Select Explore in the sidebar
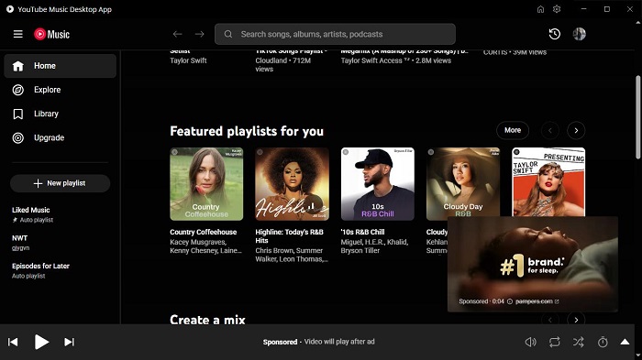The height and width of the screenshot is (360, 642). click(x=61, y=90)
